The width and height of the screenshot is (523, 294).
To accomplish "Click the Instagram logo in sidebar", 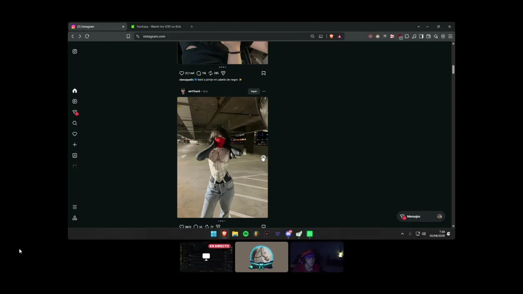I will pyautogui.click(x=74, y=51).
